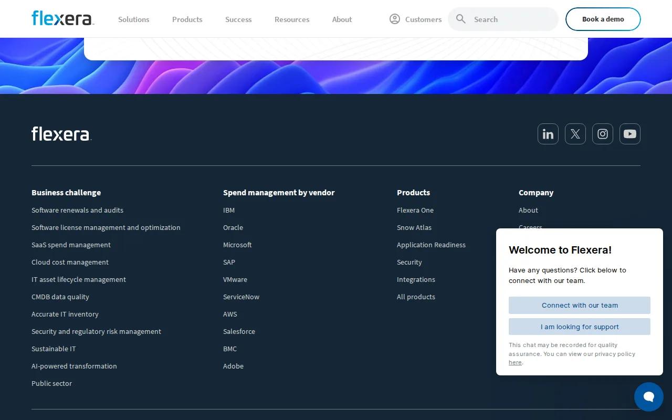Select AWS vendor link
672x420 pixels.
tap(230, 314)
